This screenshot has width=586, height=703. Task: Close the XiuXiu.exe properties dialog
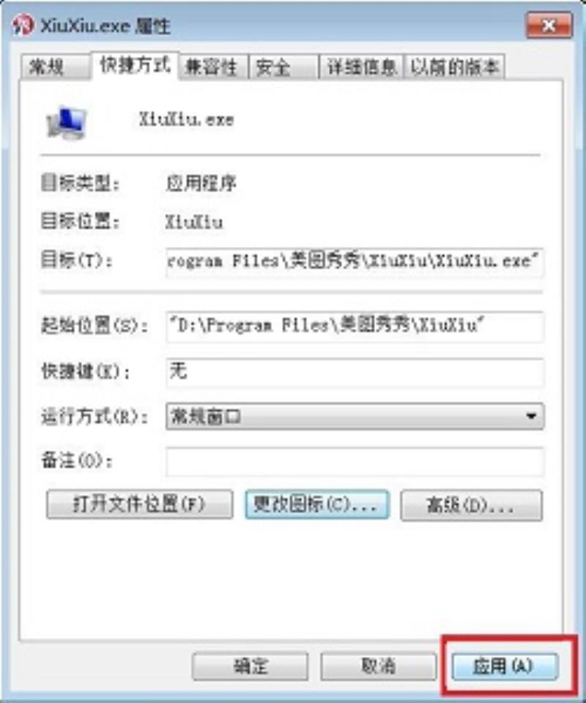[x=549, y=25]
